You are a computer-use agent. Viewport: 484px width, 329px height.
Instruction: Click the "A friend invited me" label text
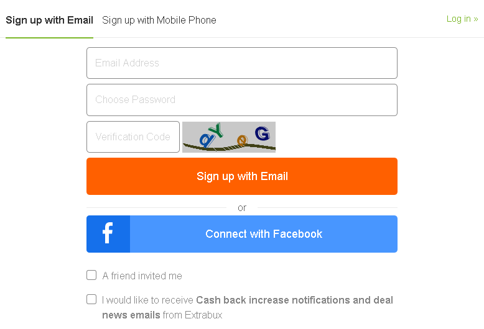point(142,276)
